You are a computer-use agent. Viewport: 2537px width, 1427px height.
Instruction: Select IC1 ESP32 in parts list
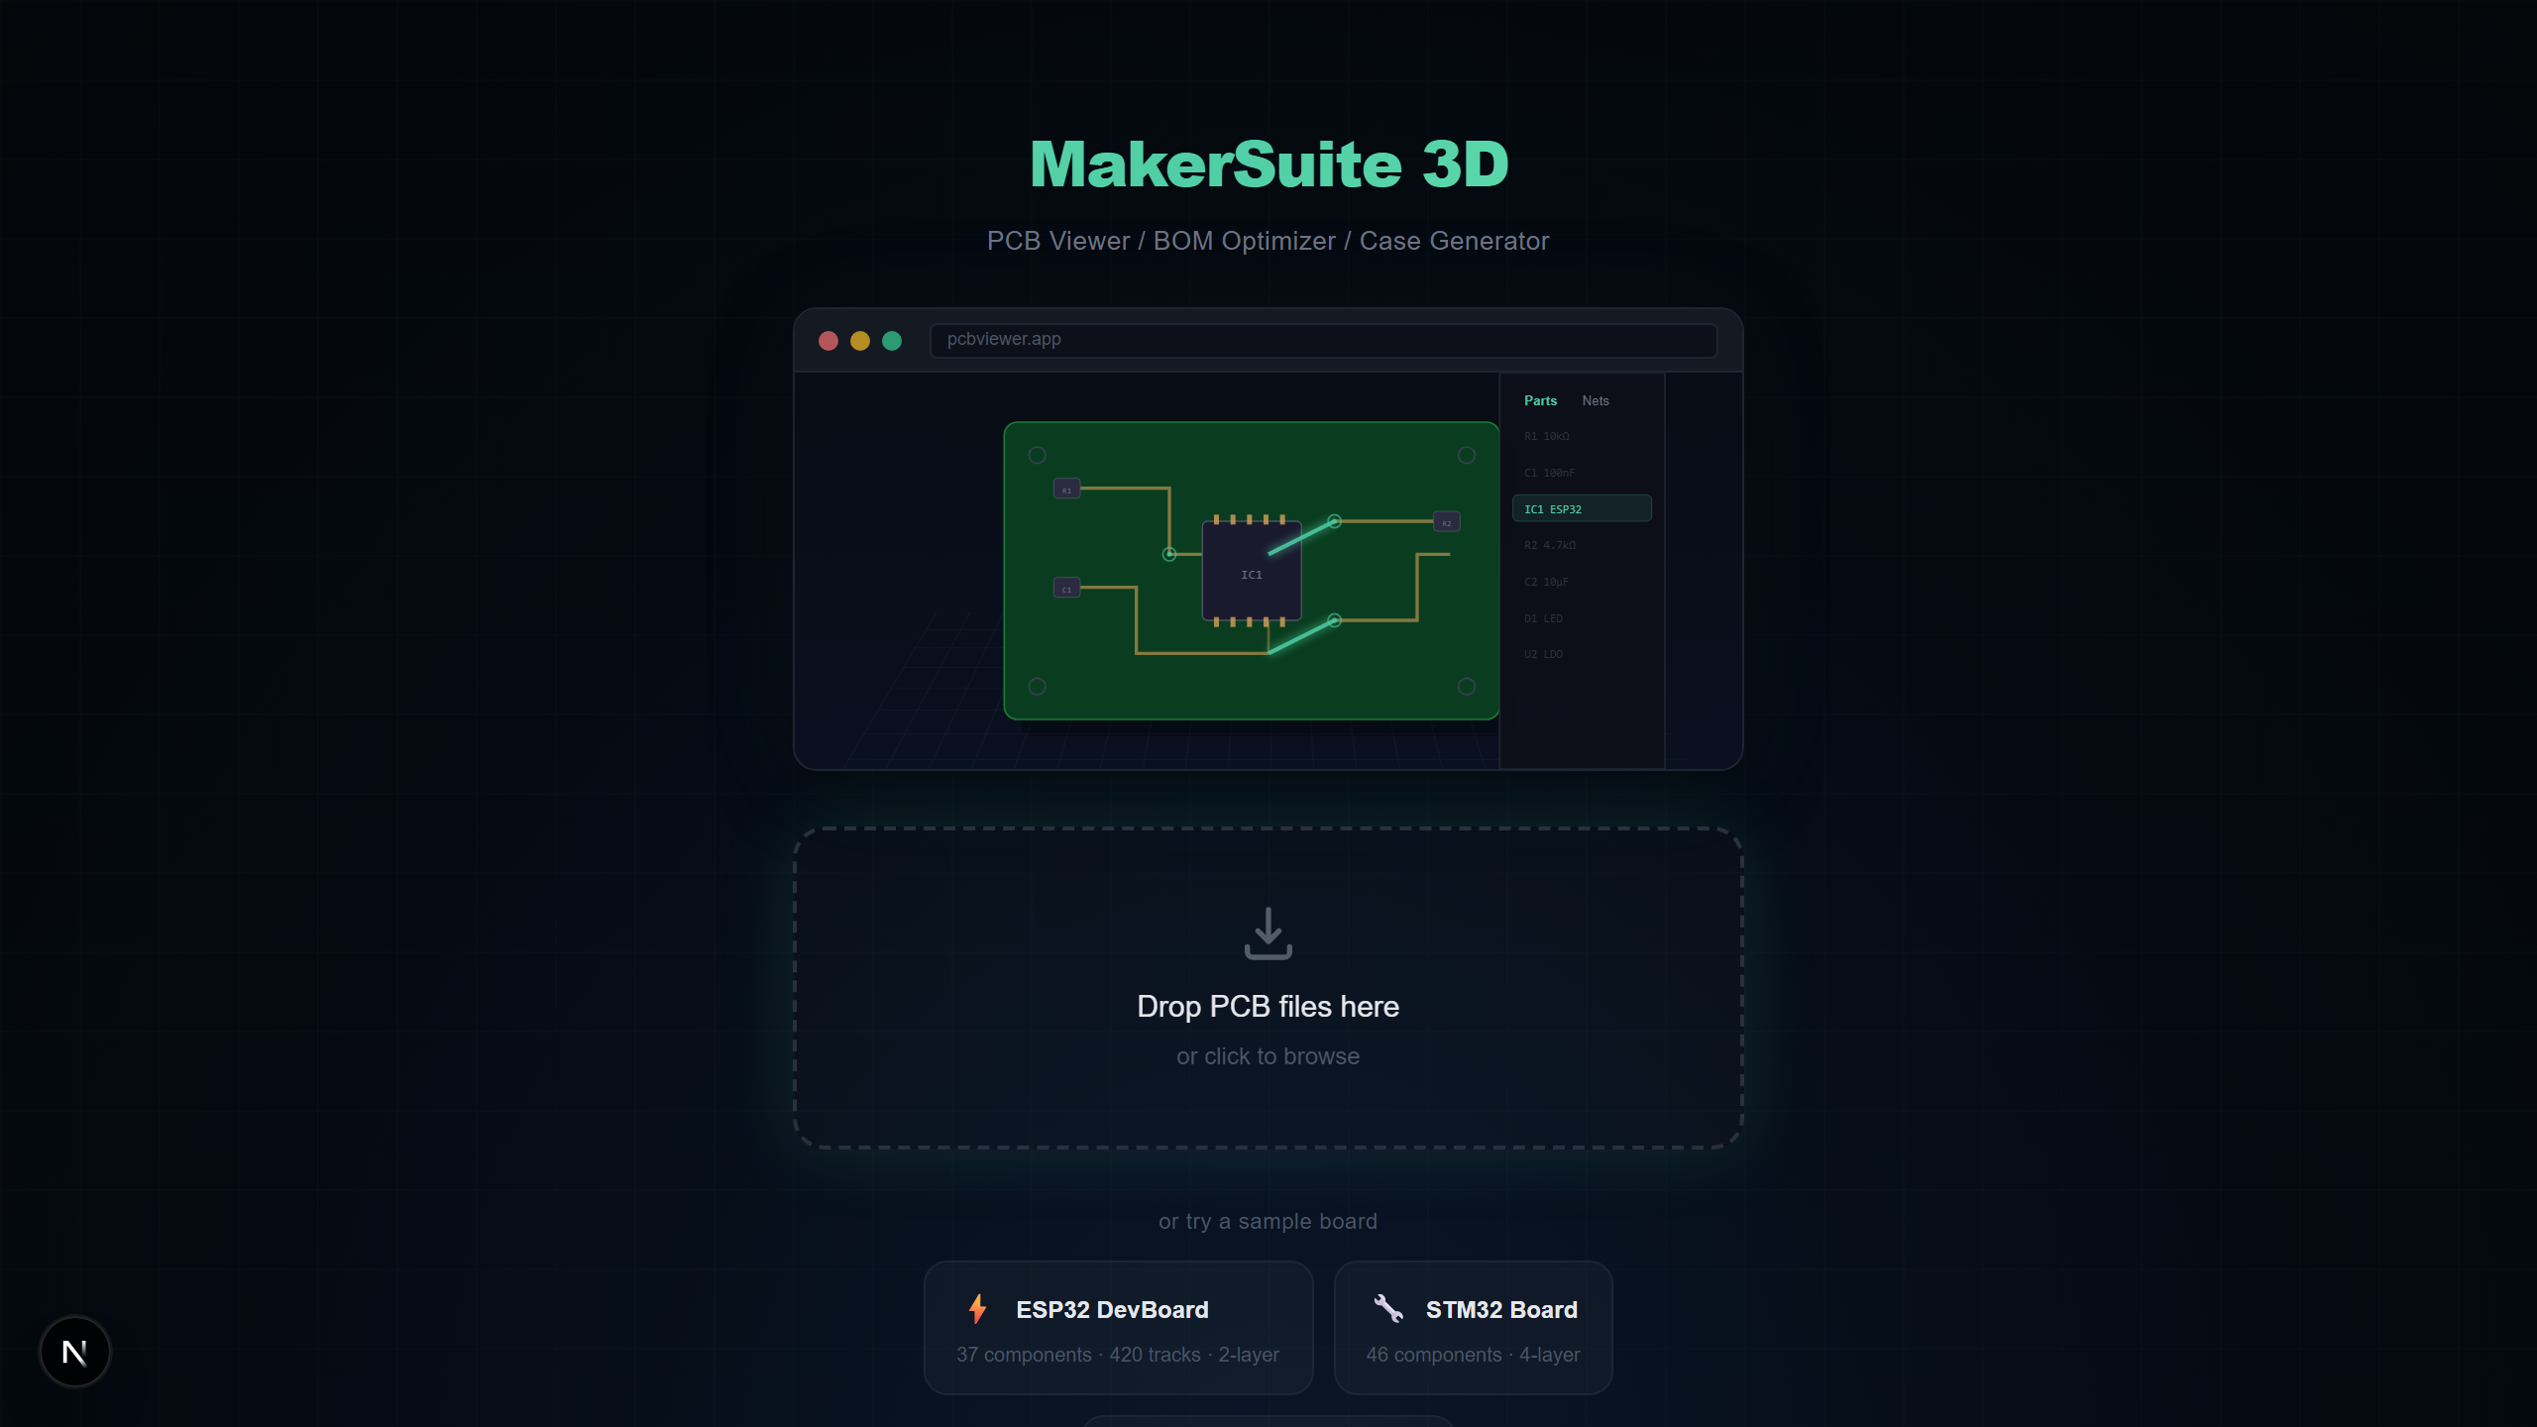pyautogui.click(x=1581, y=508)
